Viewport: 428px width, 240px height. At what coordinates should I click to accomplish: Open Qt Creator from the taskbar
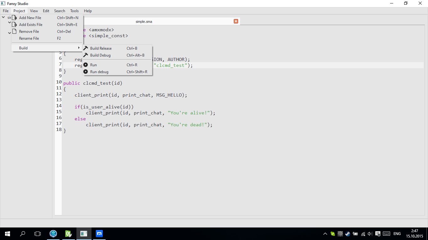[x=69, y=234]
